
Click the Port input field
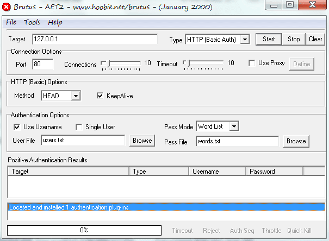point(43,64)
